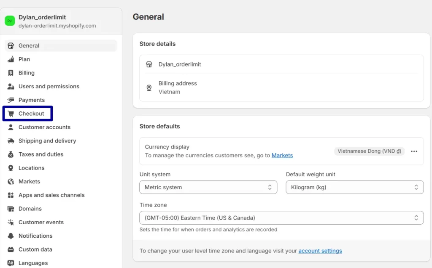This screenshot has width=432, height=268.
Task: Click the Checkout cart icon
Action: point(11,114)
